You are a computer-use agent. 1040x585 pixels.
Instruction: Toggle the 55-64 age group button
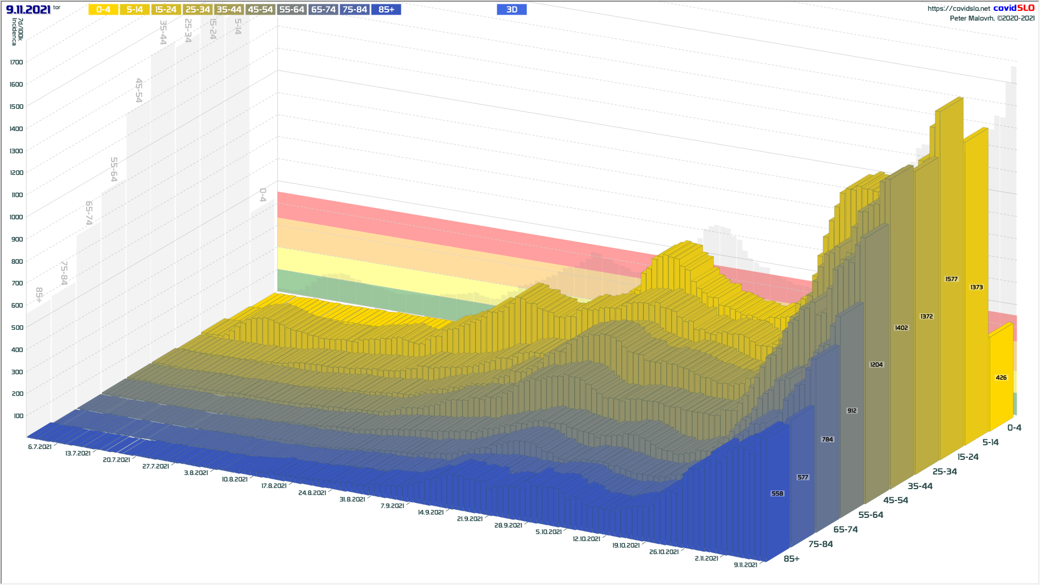(x=291, y=10)
